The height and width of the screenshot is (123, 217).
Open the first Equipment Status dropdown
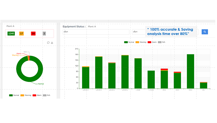[96, 32]
